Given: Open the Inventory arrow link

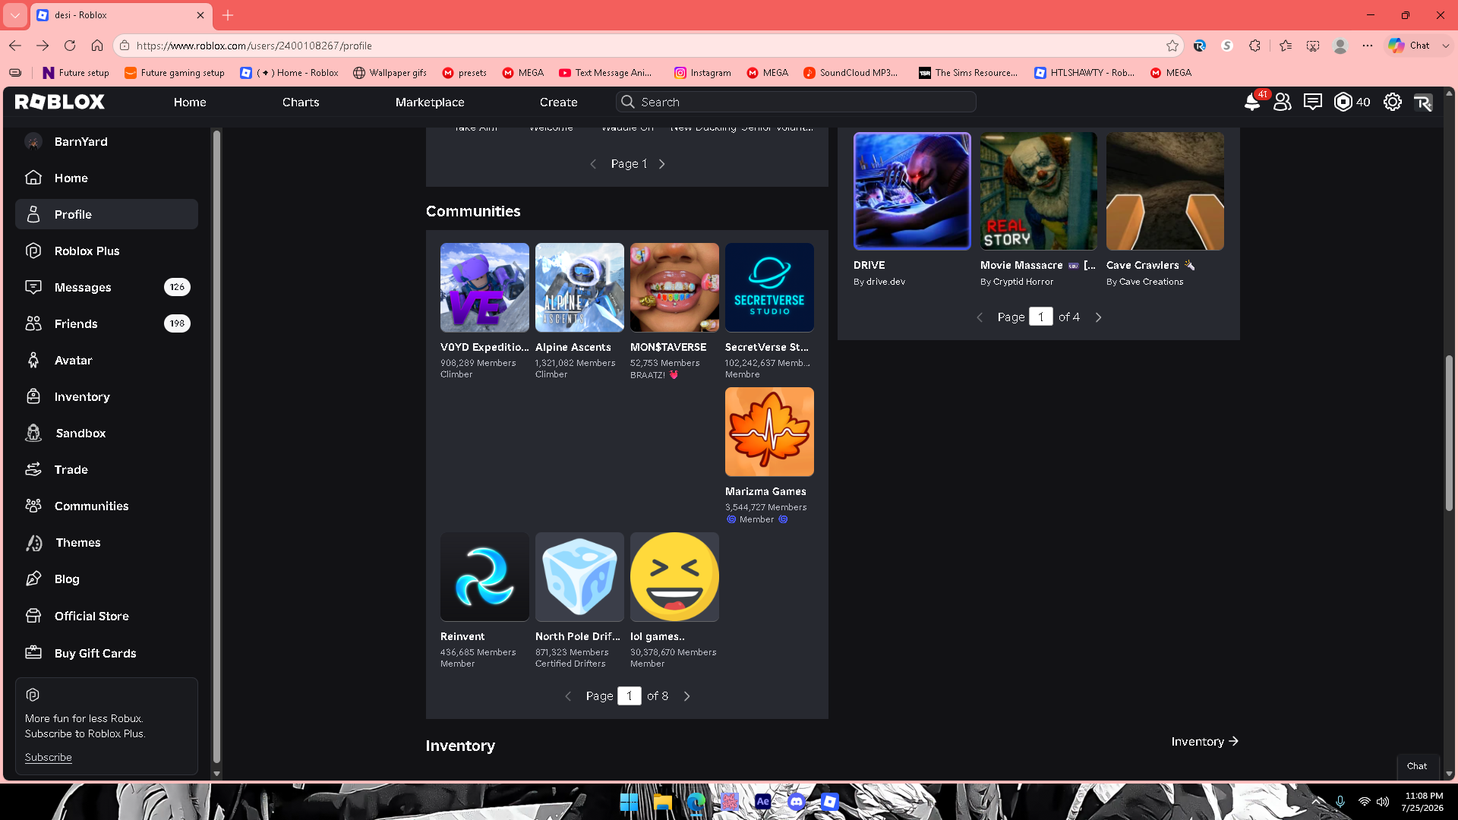Looking at the screenshot, I should (1205, 742).
